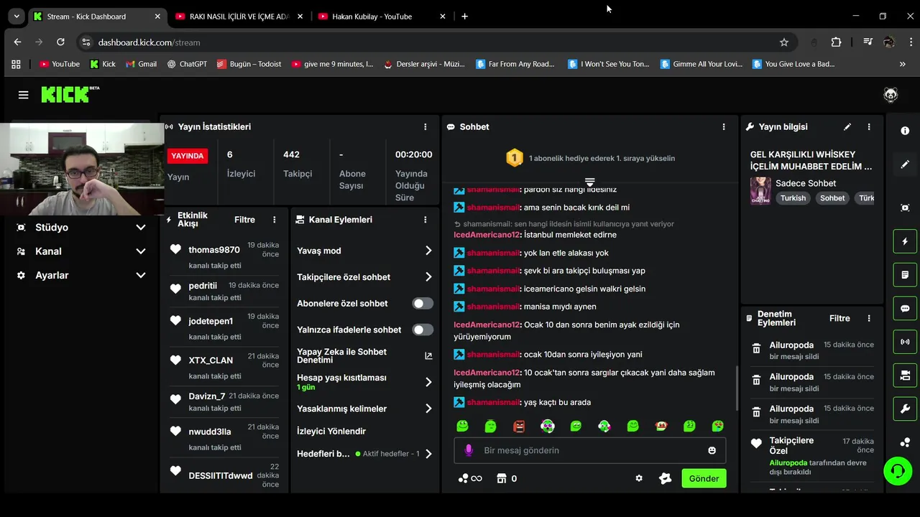Image resolution: width=920 pixels, height=517 pixels.
Task: Expand the Ayarlar sidebar section
Action: tap(81, 275)
